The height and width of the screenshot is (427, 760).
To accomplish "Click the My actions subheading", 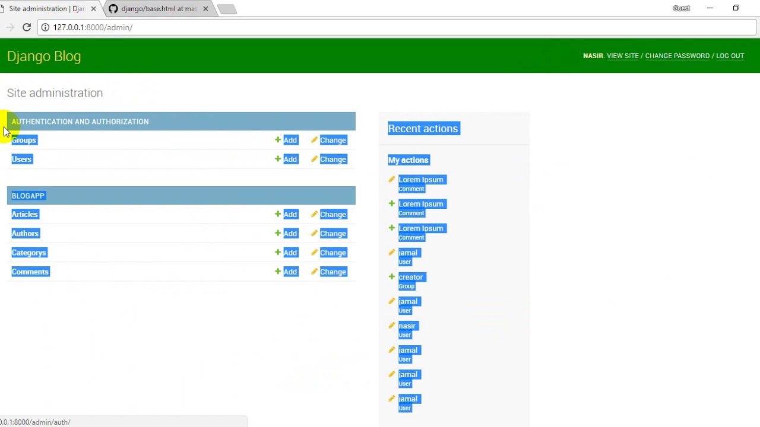I will [408, 160].
